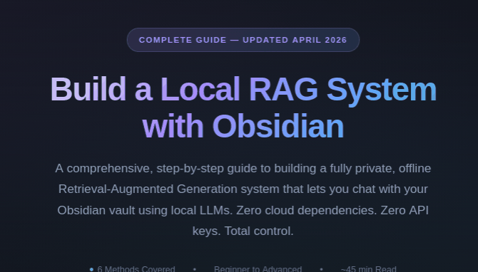
Task: Click the word System in the headline
Action: [x=382, y=90]
